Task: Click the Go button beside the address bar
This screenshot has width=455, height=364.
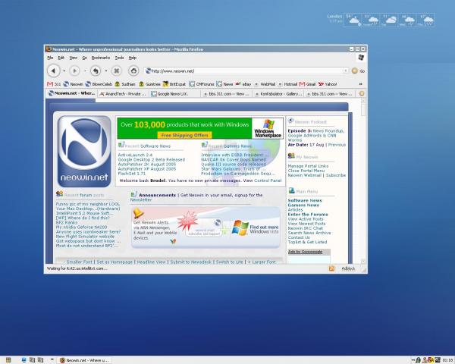Action: click(359, 71)
